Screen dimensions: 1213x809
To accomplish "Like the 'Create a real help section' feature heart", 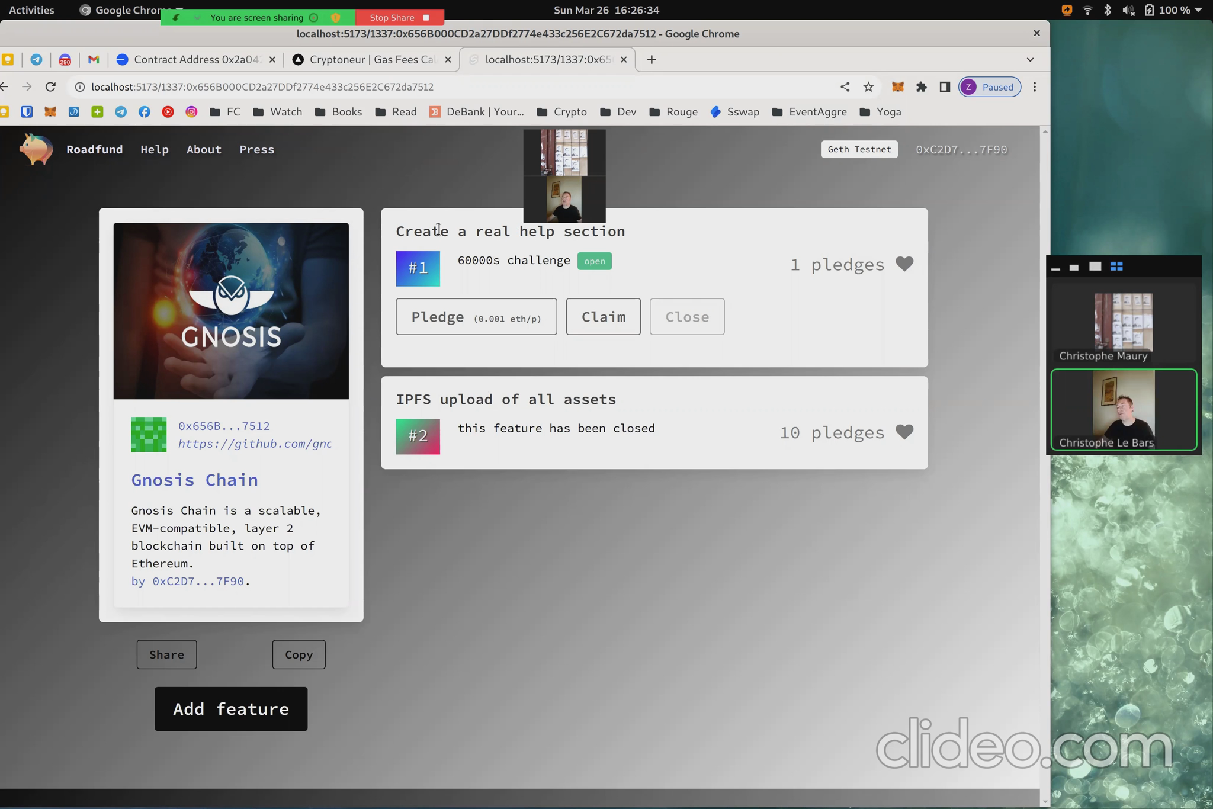I will tap(904, 264).
